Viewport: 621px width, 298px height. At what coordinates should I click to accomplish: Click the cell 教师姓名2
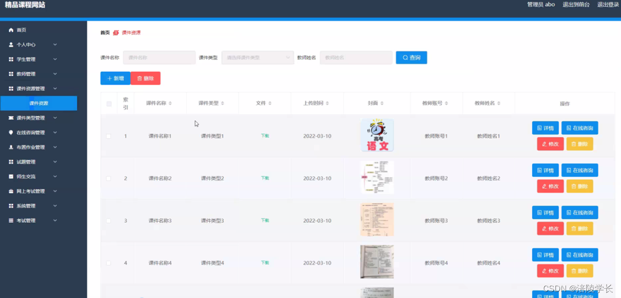click(488, 179)
